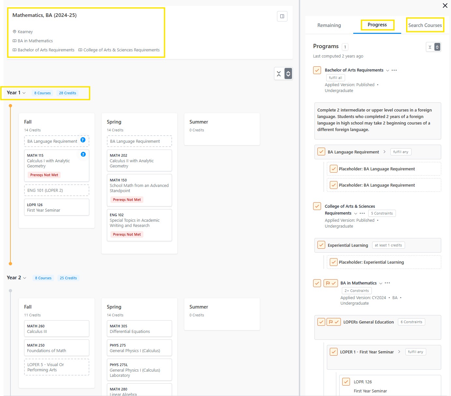The width and height of the screenshot is (451, 396).
Task: Expand all Programs in the panel
Action: pos(437,47)
